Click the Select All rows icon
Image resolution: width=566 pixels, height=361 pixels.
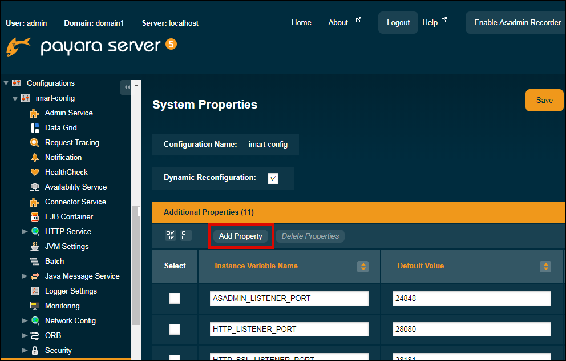[x=171, y=236]
